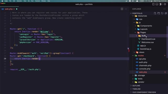Screen dimensions: 168x94
Task: Click the New File icon in Explorer
Action: click(x=155, y=13)
